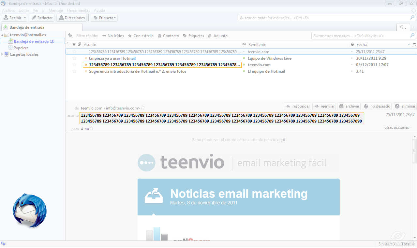Star the recipient A mí contact
Image resolution: width=417 pixels, height=248 pixels.
(91, 129)
